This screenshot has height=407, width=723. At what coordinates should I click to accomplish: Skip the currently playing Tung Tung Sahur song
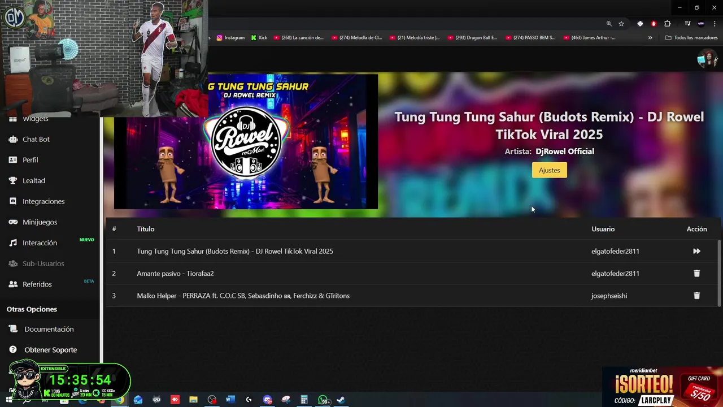pyautogui.click(x=696, y=251)
